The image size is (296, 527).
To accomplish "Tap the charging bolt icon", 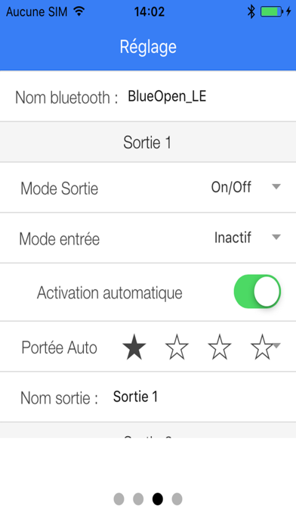I will coord(288,12).
